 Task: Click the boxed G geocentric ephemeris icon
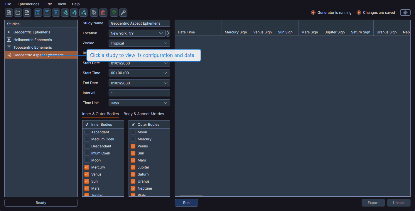click(38, 13)
